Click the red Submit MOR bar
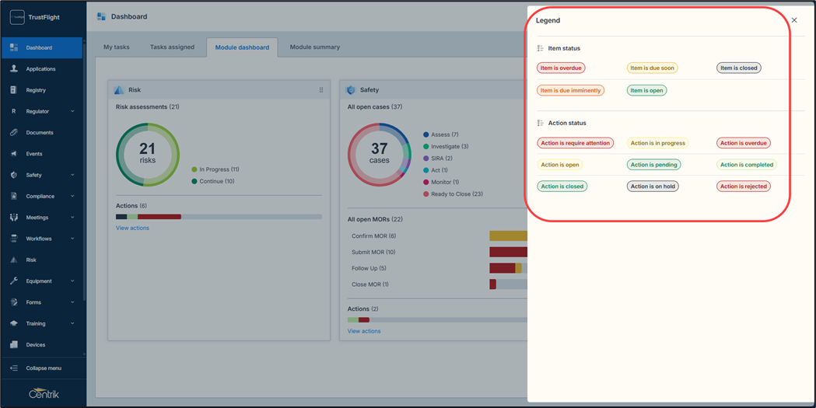 (508, 253)
